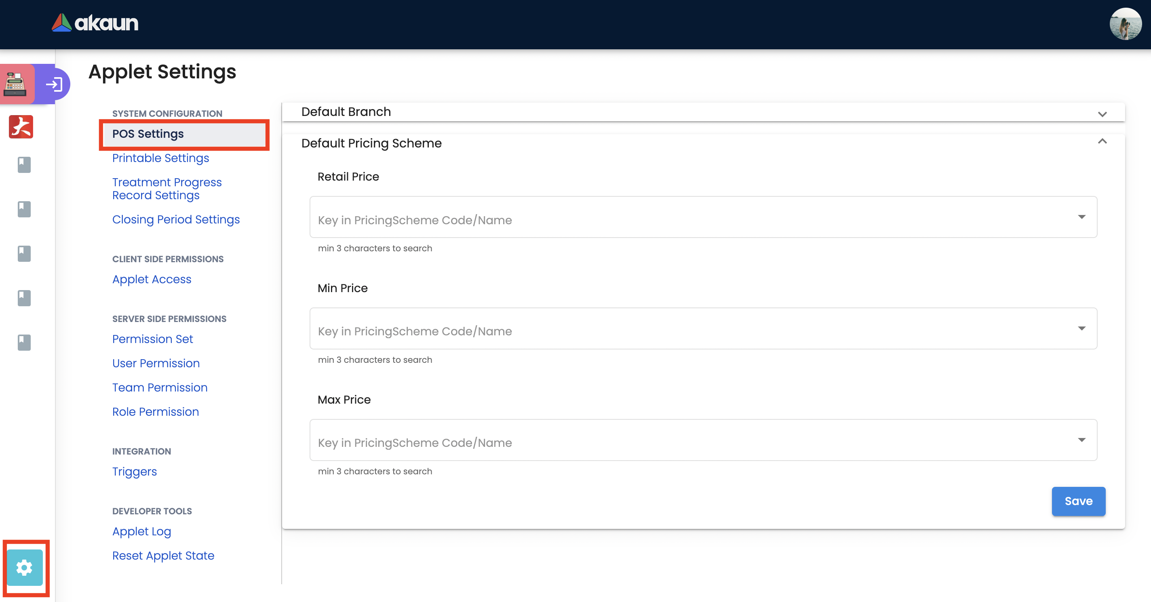Viewport: 1151px width, 602px height.
Task: Open the Applet Access page
Action: tap(152, 280)
